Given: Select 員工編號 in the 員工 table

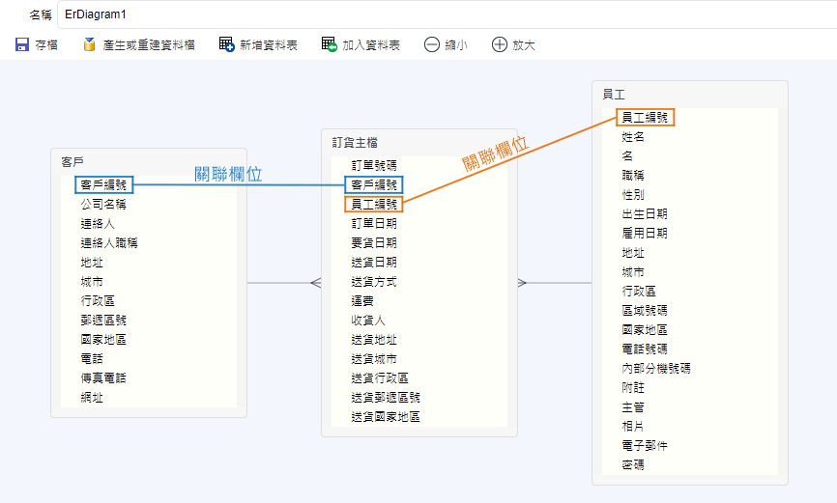Looking at the screenshot, I should [x=646, y=118].
